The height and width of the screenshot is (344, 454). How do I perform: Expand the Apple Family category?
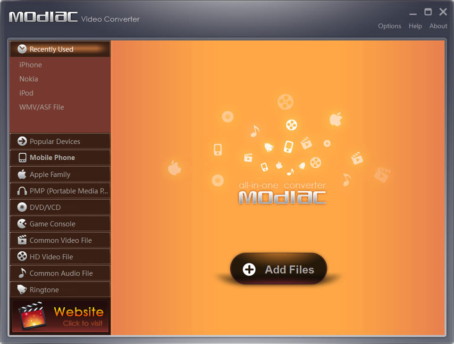pyautogui.click(x=50, y=174)
